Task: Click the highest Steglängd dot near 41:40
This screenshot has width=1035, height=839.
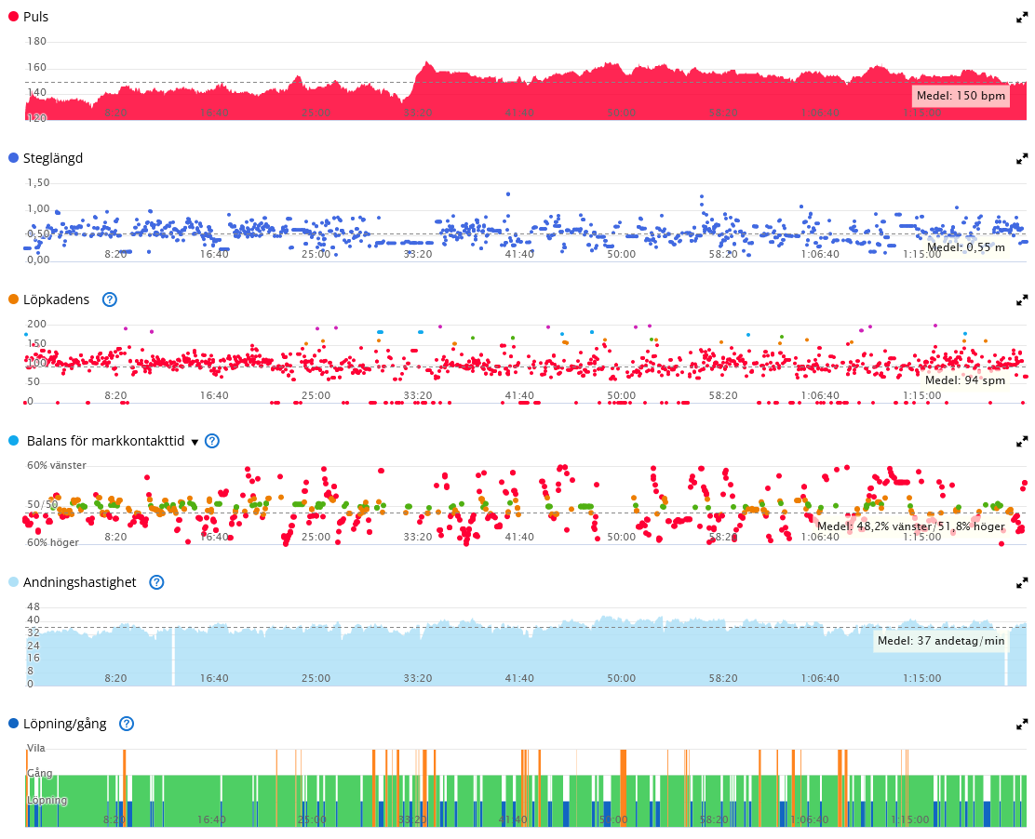Action: click(507, 193)
